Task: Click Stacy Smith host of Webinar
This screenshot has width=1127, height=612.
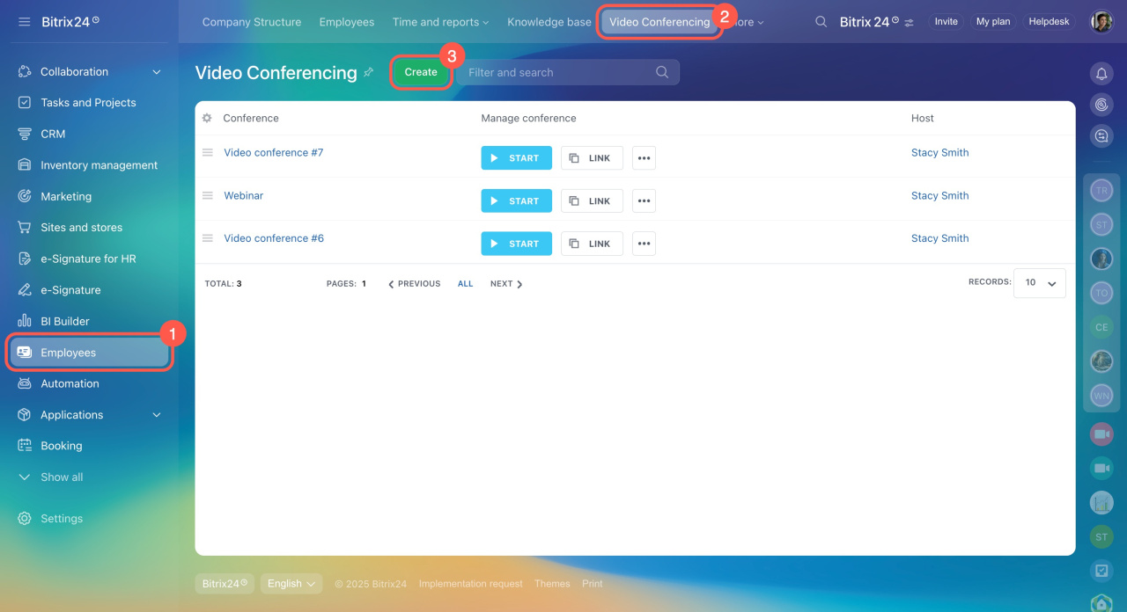Action: point(939,195)
